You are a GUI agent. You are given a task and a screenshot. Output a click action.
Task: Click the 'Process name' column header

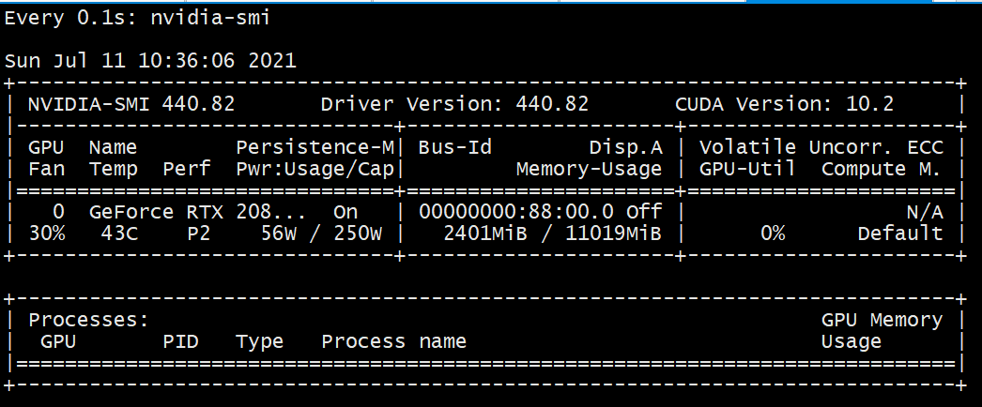click(393, 342)
